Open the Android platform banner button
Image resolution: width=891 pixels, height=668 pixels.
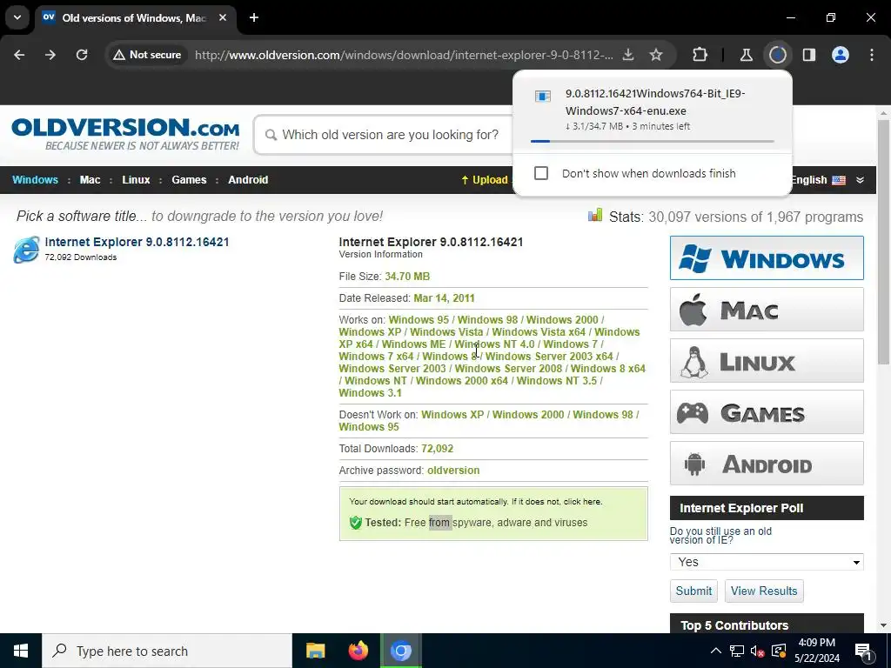coord(767,464)
